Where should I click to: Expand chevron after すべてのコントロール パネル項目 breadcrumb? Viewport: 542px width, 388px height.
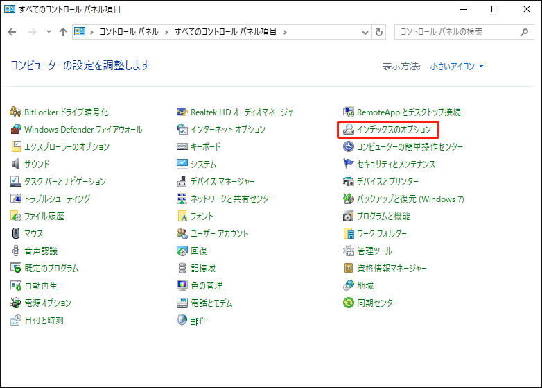click(x=285, y=32)
